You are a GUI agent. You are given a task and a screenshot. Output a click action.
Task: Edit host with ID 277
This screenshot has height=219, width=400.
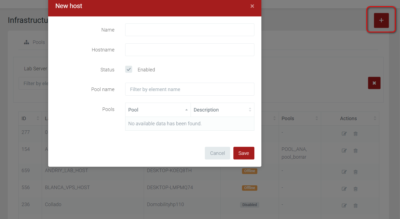[344, 134]
